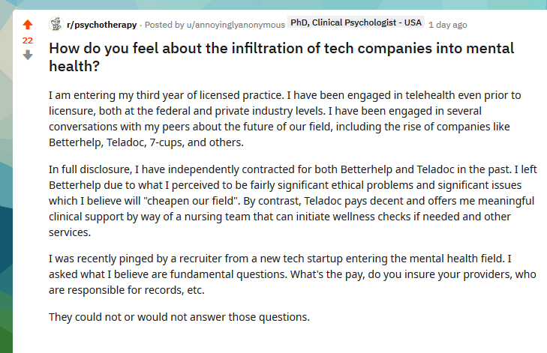The image size is (547, 353).
Task: Upvote the post about tech companies
Action: point(28,25)
